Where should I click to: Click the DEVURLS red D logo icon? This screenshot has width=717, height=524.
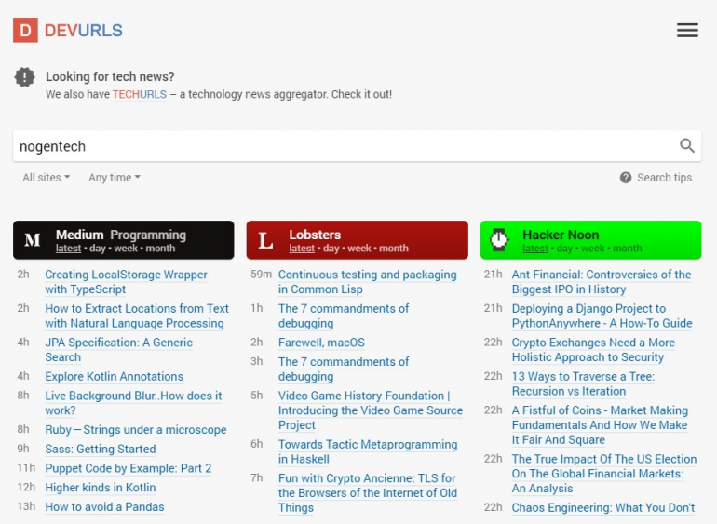(25, 30)
